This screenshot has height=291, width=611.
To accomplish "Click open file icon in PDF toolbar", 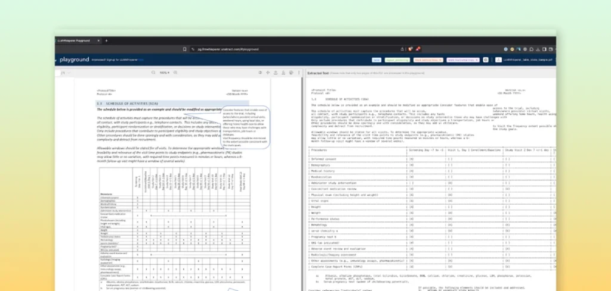I will coord(275,73).
